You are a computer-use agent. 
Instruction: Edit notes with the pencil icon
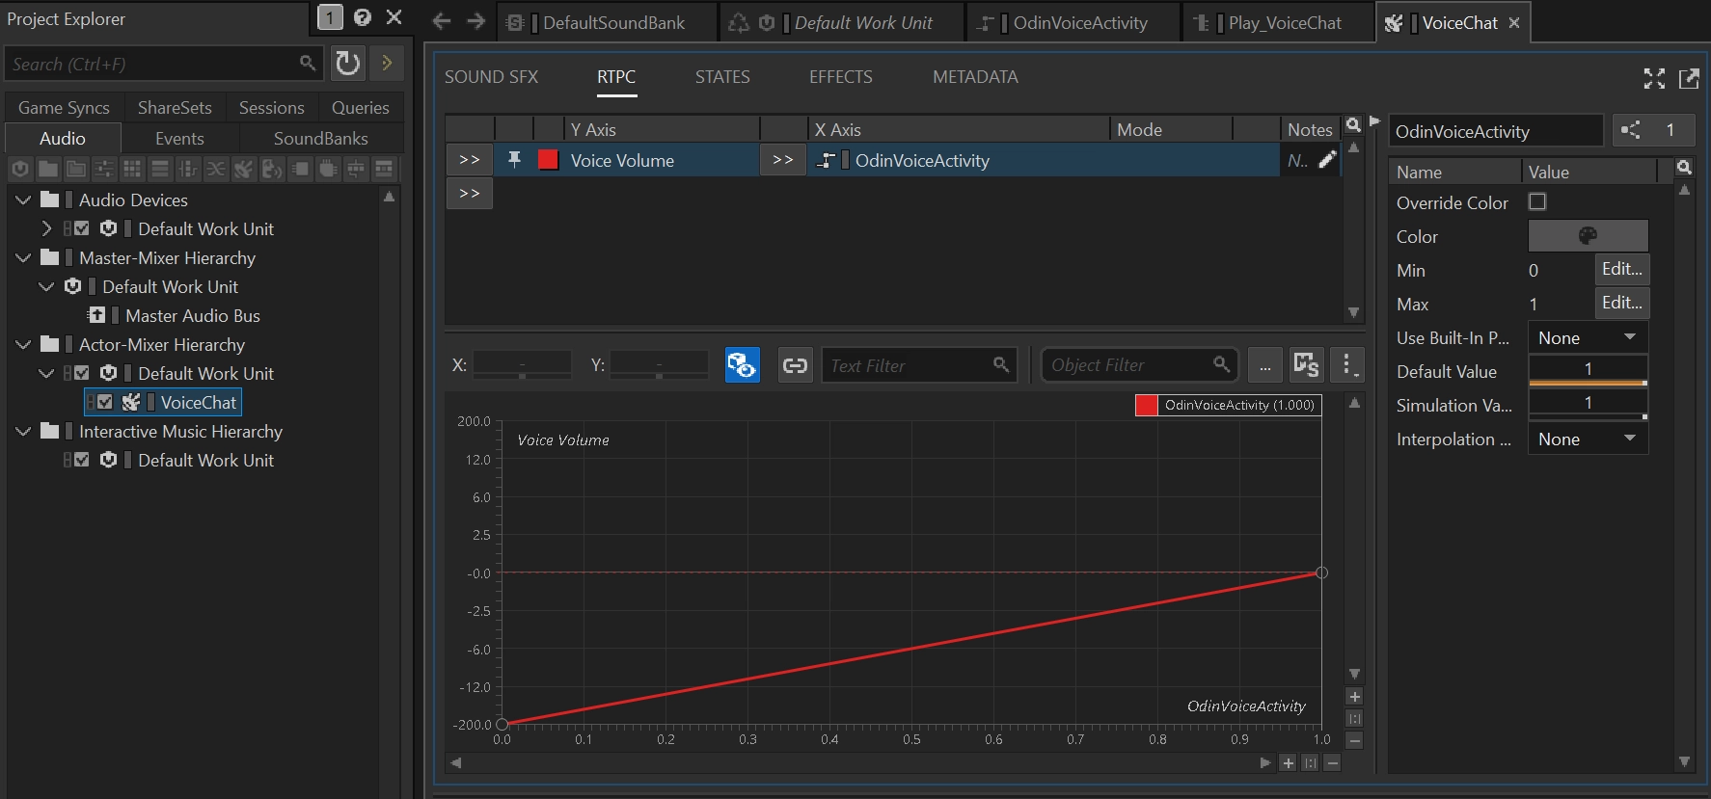(1327, 160)
